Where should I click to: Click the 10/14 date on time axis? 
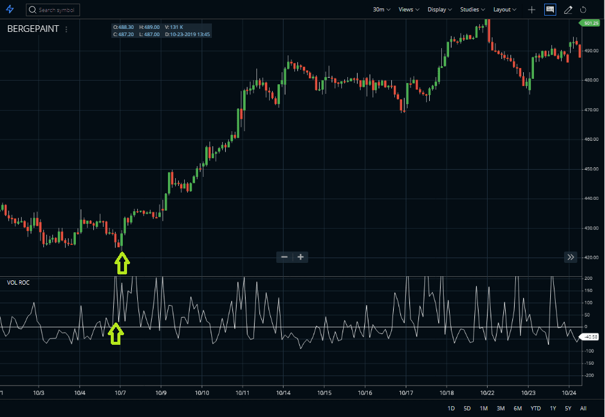coord(283,393)
